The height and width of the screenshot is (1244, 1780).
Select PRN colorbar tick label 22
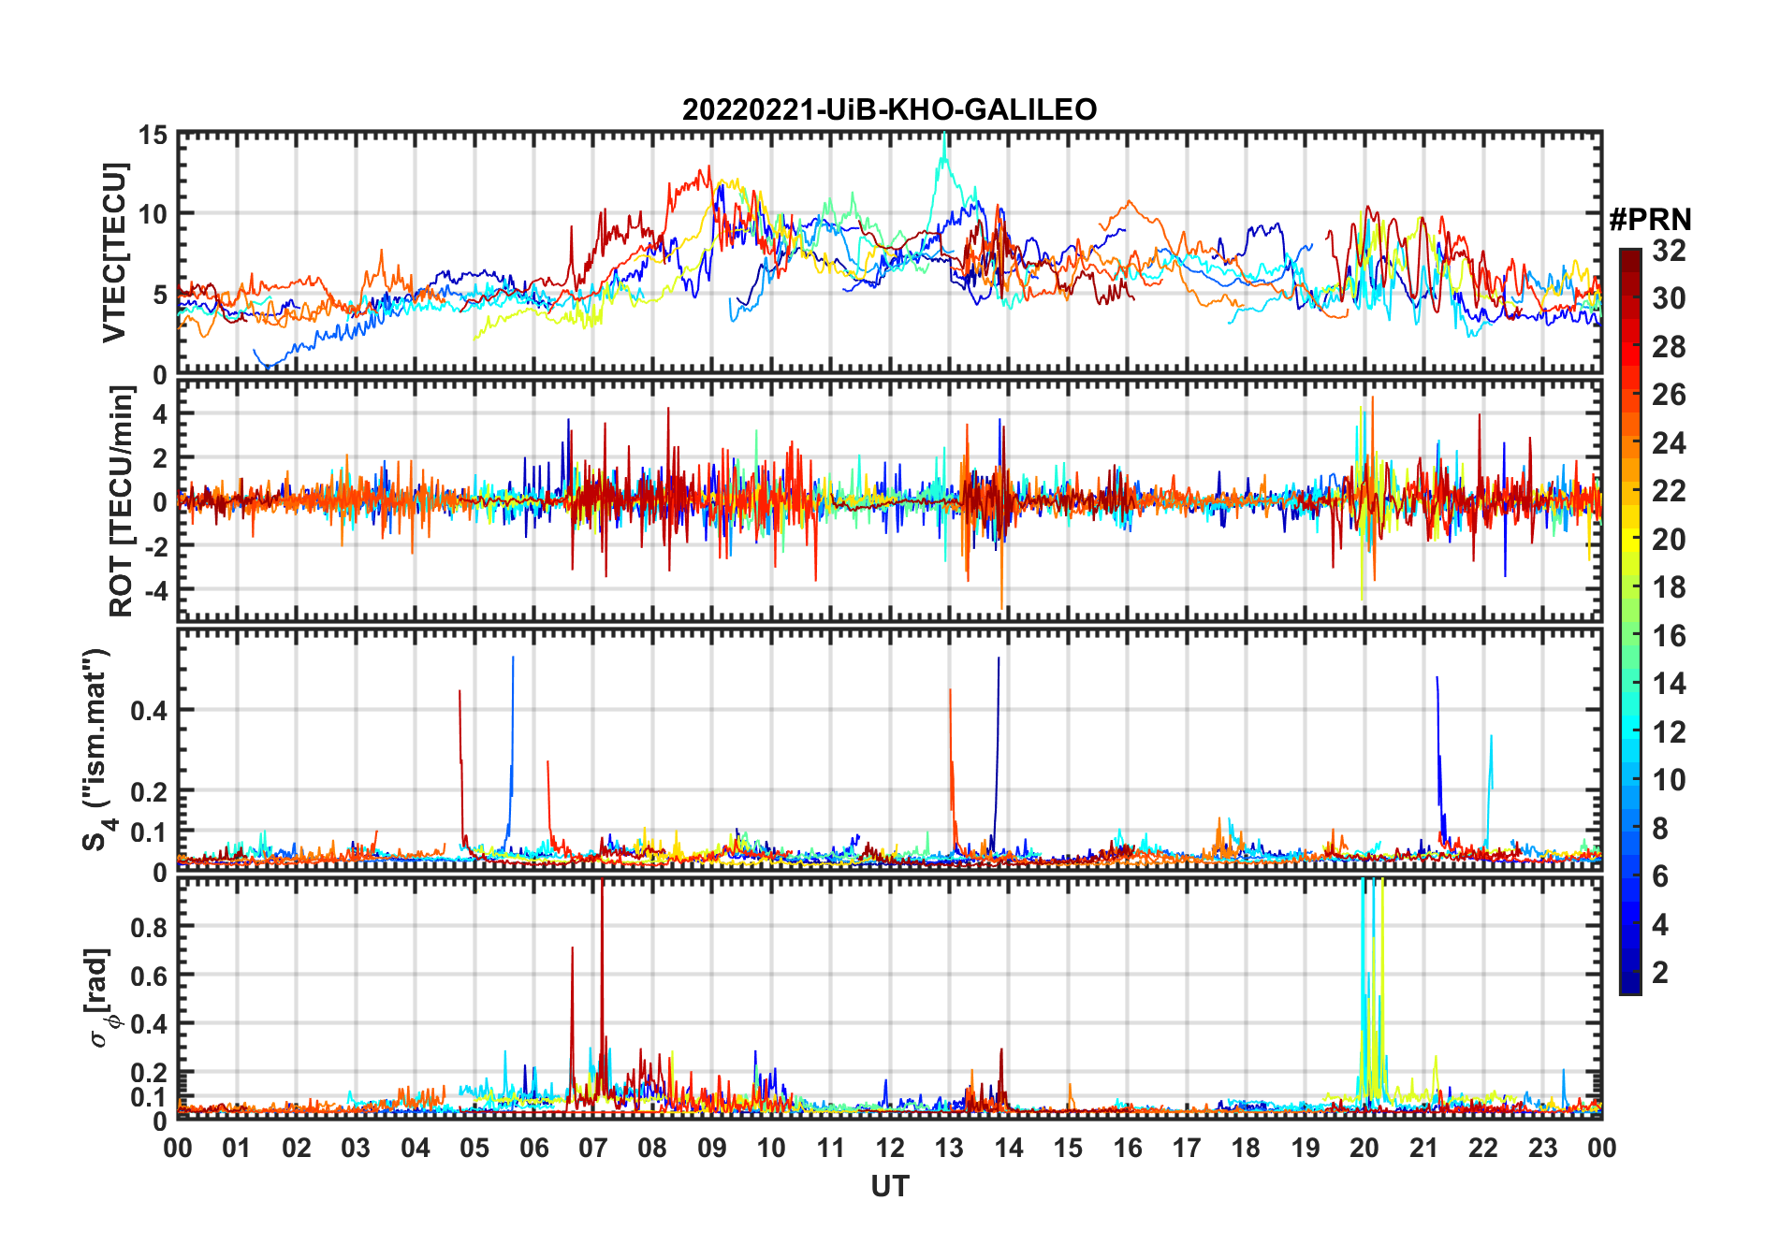pyautogui.click(x=1669, y=491)
